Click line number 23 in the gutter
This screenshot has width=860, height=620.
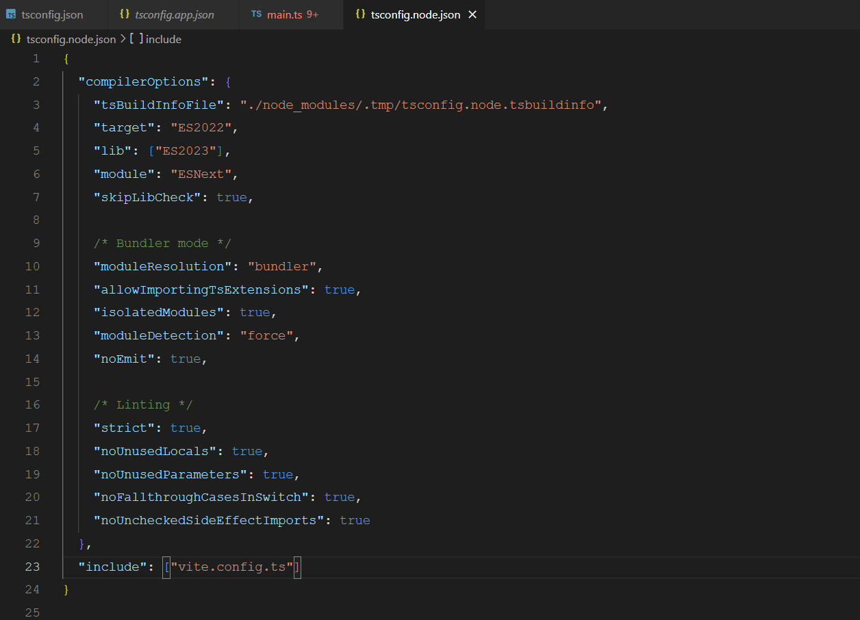(32, 567)
